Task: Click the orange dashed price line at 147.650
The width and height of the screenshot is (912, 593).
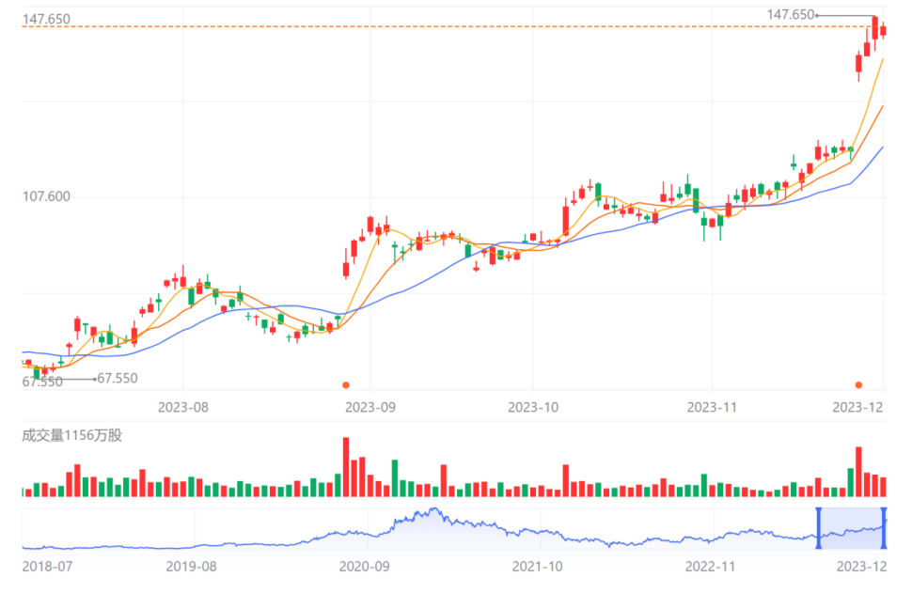Action: 442,26
